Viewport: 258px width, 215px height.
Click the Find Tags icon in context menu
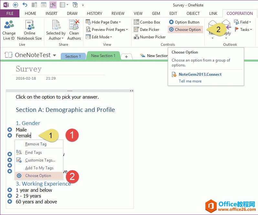point(19,152)
